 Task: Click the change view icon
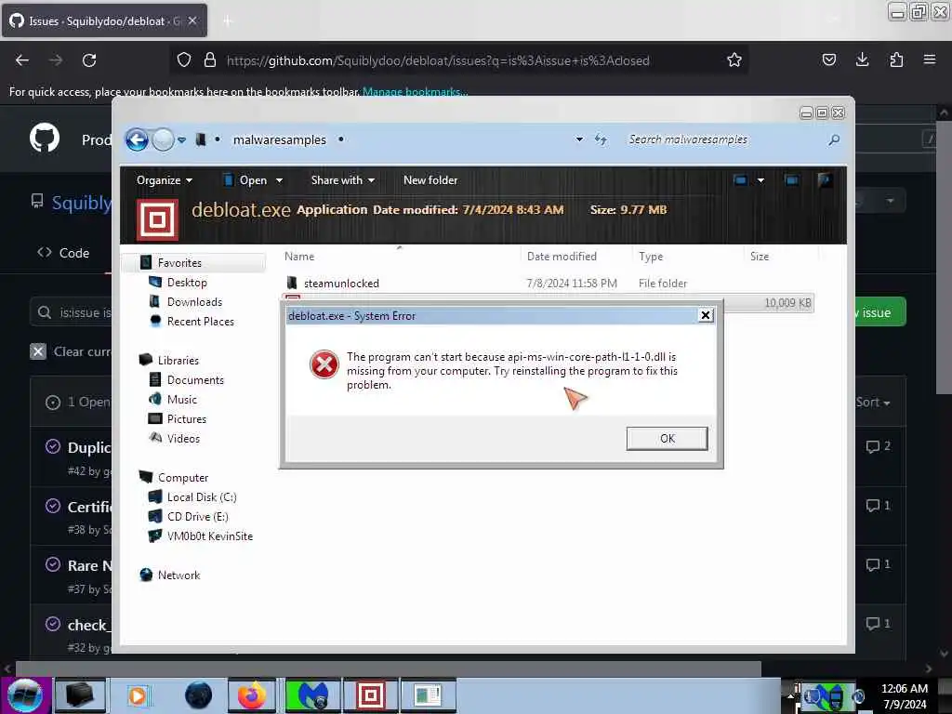pos(740,180)
